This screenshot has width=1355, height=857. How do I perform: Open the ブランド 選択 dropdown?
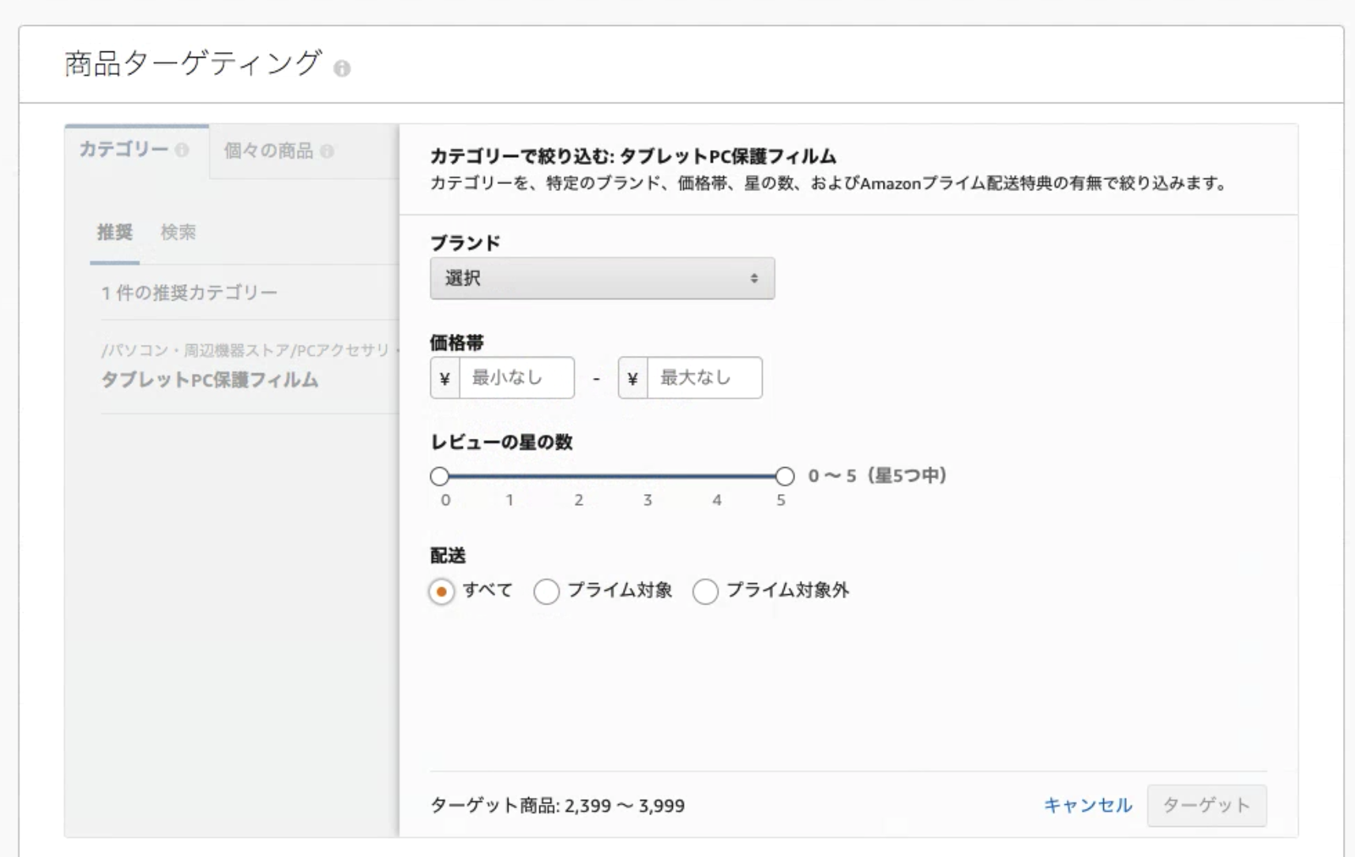602,278
